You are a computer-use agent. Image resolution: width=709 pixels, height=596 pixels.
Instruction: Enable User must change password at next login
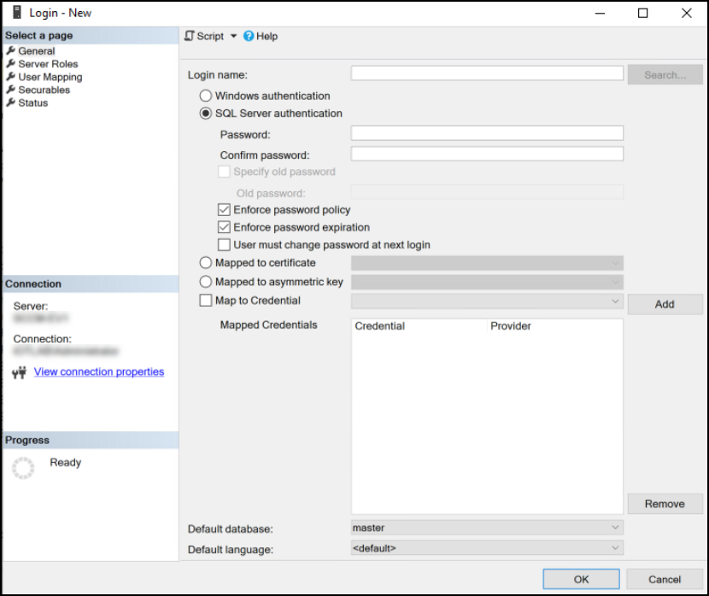[x=224, y=244]
